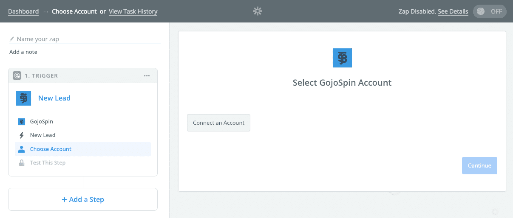This screenshot has height=218, width=513.
Task: Click the lock icon for Test This Step
Action: coord(22,163)
